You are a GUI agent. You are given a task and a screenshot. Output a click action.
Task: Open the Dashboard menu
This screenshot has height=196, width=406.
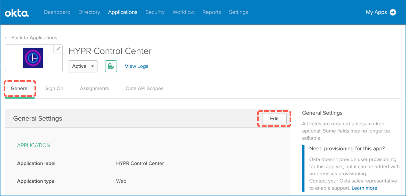57,12
